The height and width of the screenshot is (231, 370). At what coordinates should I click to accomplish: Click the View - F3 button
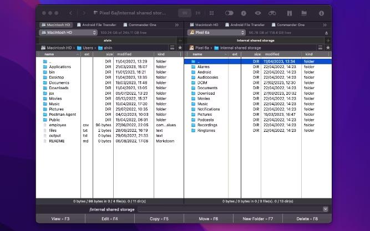60,219
